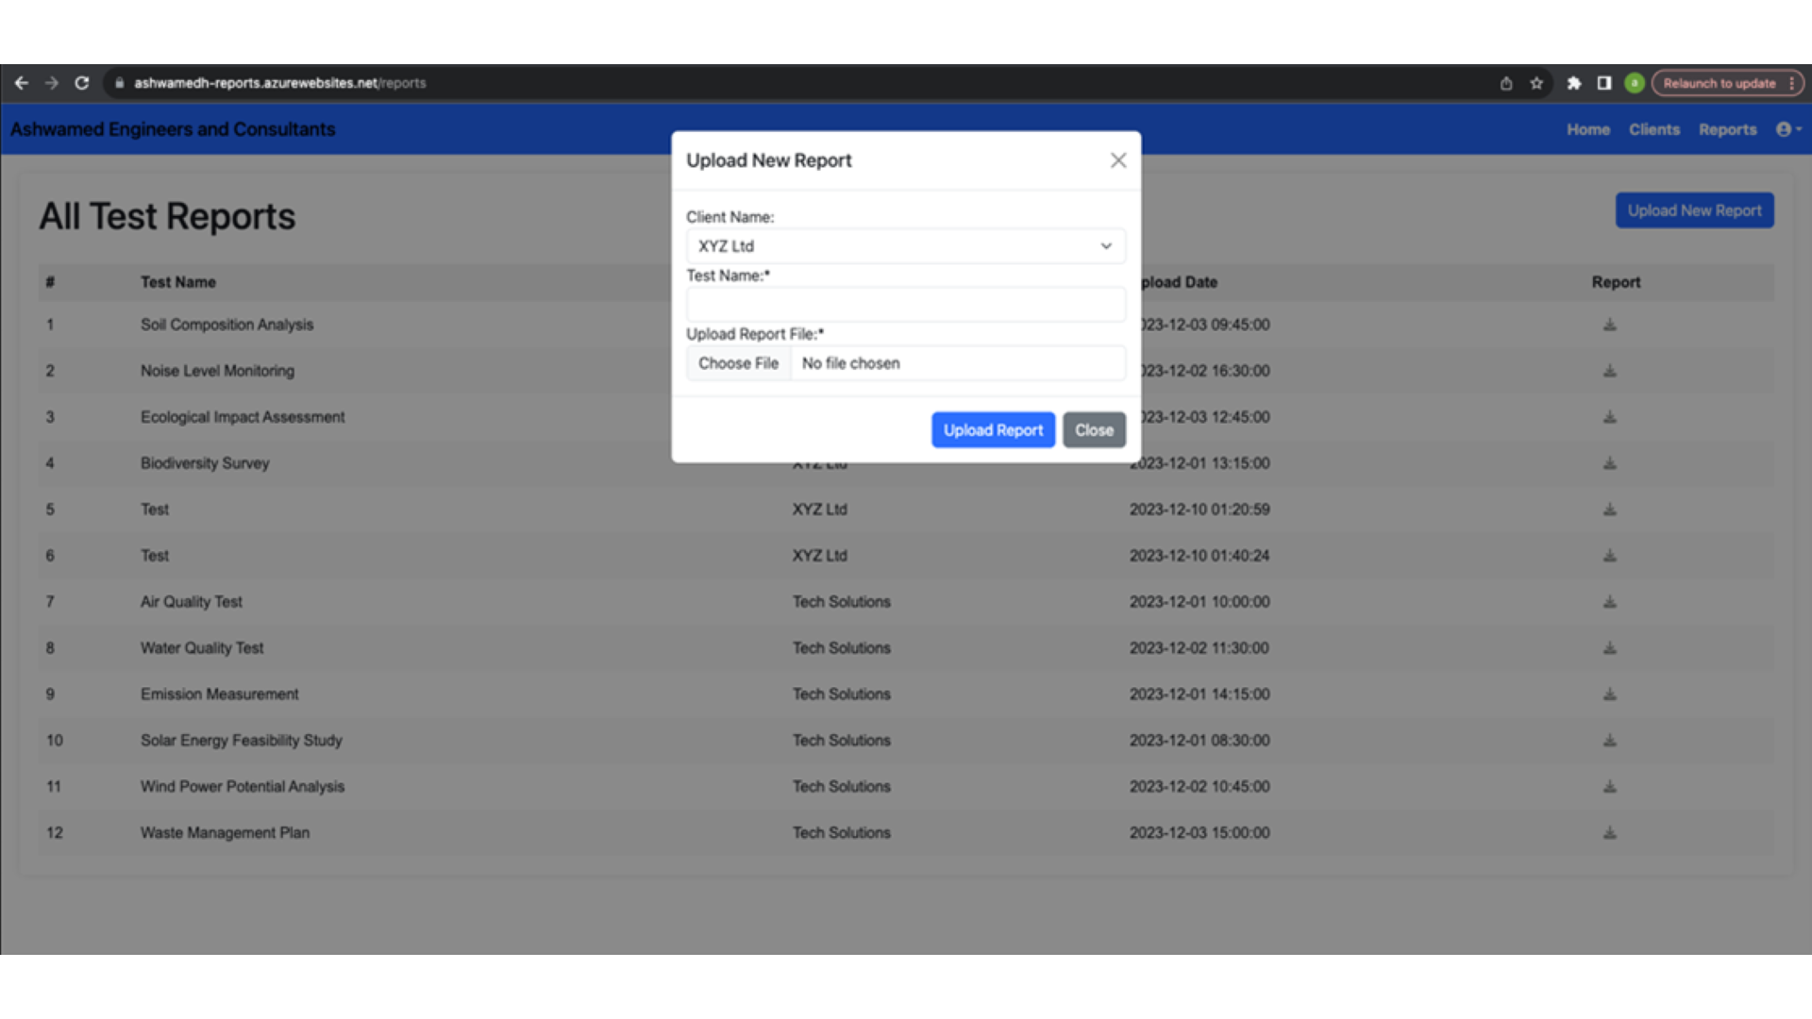Download the Air Quality Test report

click(x=1609, y=602)
